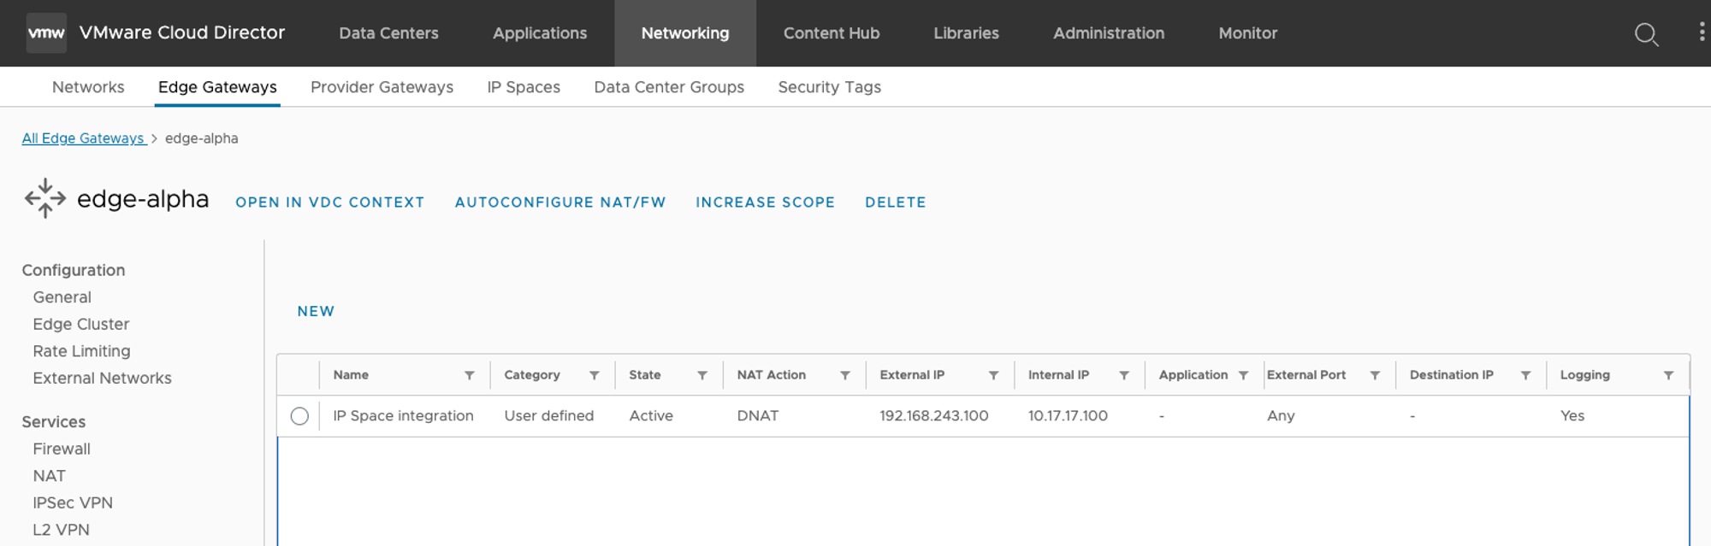Click NEW to create NAT rule
The width and height of the screenshot is (1711, 546).
(316, 312)
